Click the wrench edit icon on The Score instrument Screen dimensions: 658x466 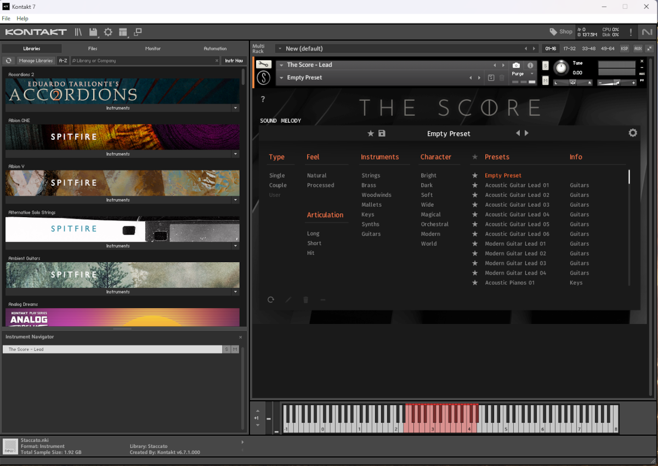click(x=264, y=65)
